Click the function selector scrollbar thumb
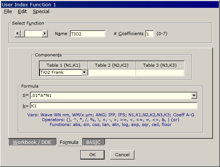The height and width of the screenshot is (167, 220). click(x=22, y=34)
